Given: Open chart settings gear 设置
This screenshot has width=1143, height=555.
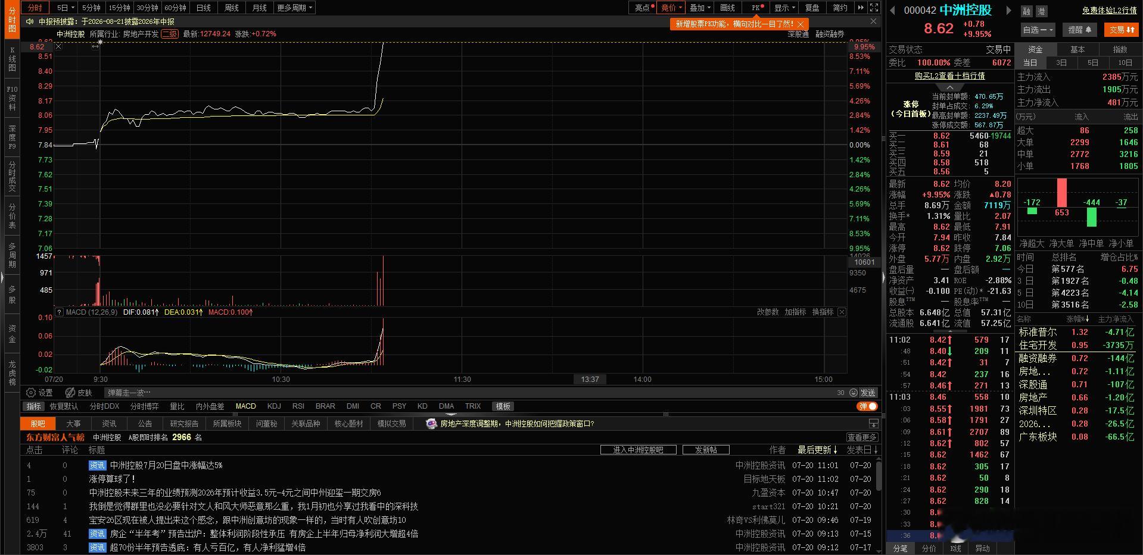Looking at the screenshot, I should (39, 393).
